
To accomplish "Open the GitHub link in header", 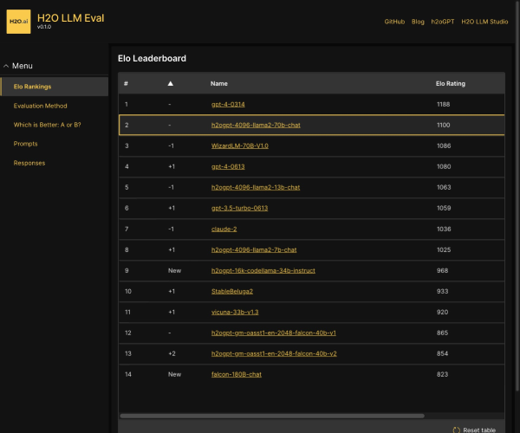I will (x=394, y=21).
